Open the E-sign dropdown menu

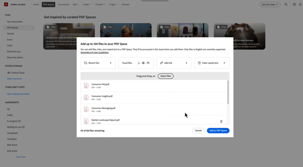click(113, 4)
